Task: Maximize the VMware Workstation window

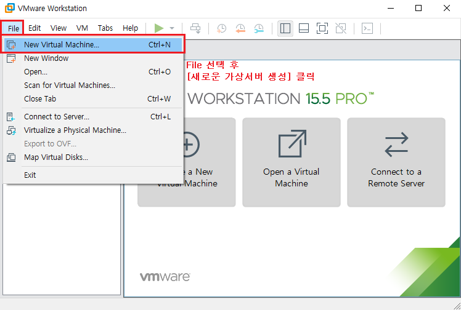Action: point(418,8)
